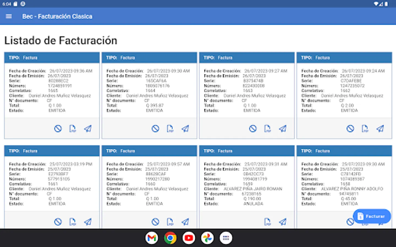Download PDF for invoice serie C7DAFEBE
The image size is (396, 247).
pyautogui.click(x=365, y=128)
